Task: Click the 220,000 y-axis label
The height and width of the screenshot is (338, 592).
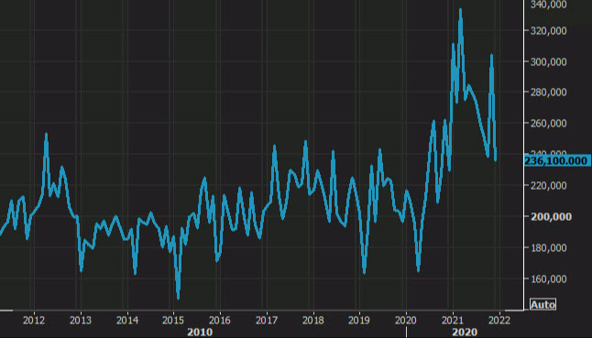Action: [x=549, y=186]
